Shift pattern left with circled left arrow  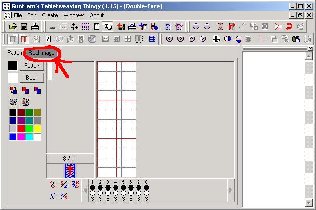(169, 38)
